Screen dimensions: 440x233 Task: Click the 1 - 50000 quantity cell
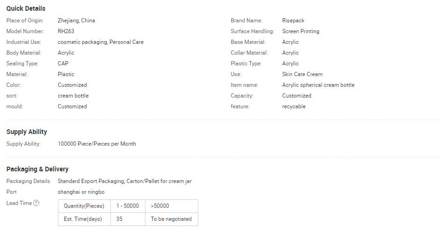pos(128,206)
